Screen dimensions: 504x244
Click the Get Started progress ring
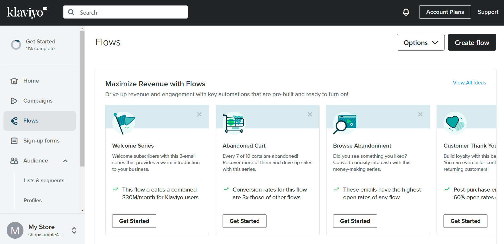(x=16, y=45)
